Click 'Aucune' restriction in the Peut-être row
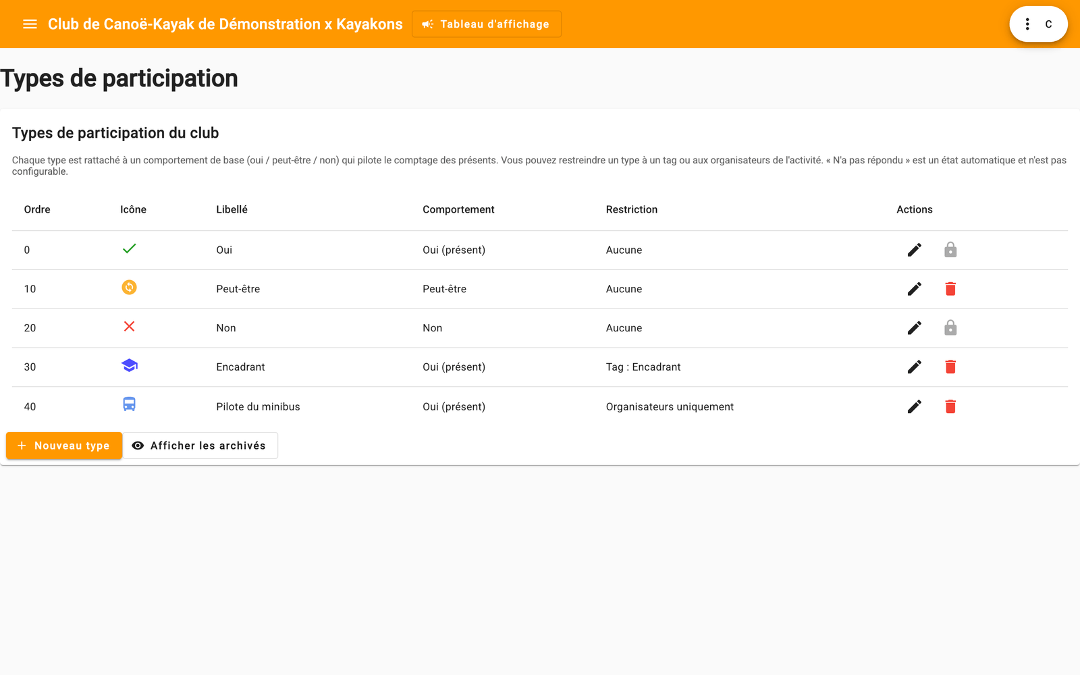The height and width of the screenshot is (675, 1080). pyautogui.click(x=624, y=289)
